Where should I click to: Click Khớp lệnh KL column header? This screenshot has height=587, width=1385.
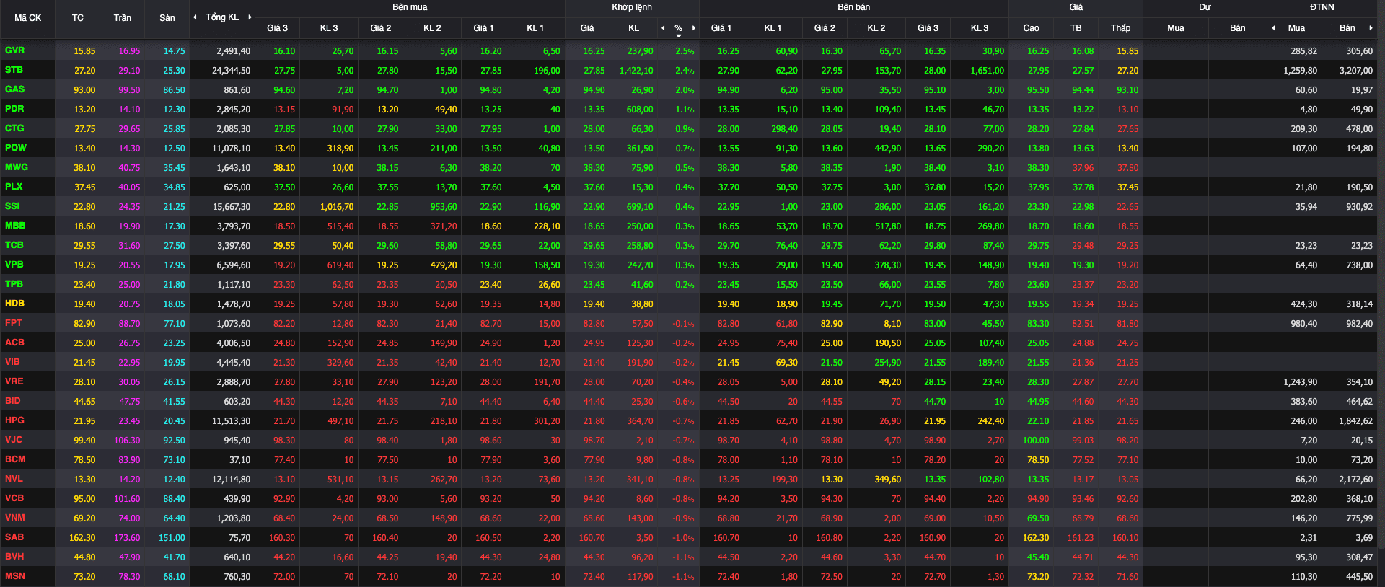(633, 28)
